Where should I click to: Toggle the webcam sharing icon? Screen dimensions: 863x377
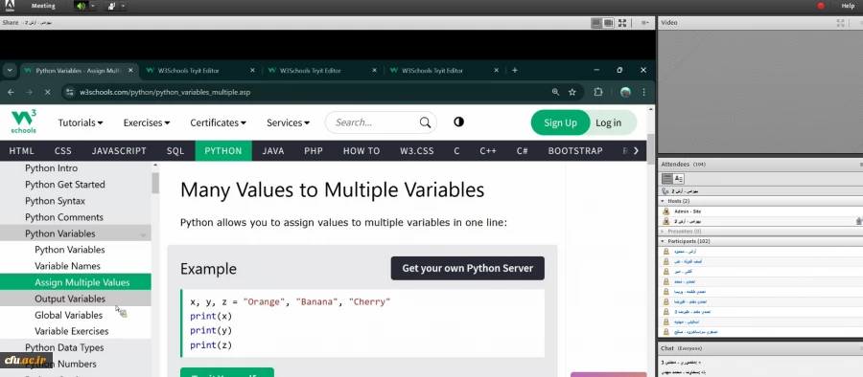(112, 6)
